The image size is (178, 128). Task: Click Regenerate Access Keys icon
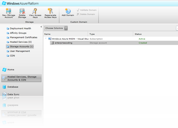point(50,11)
